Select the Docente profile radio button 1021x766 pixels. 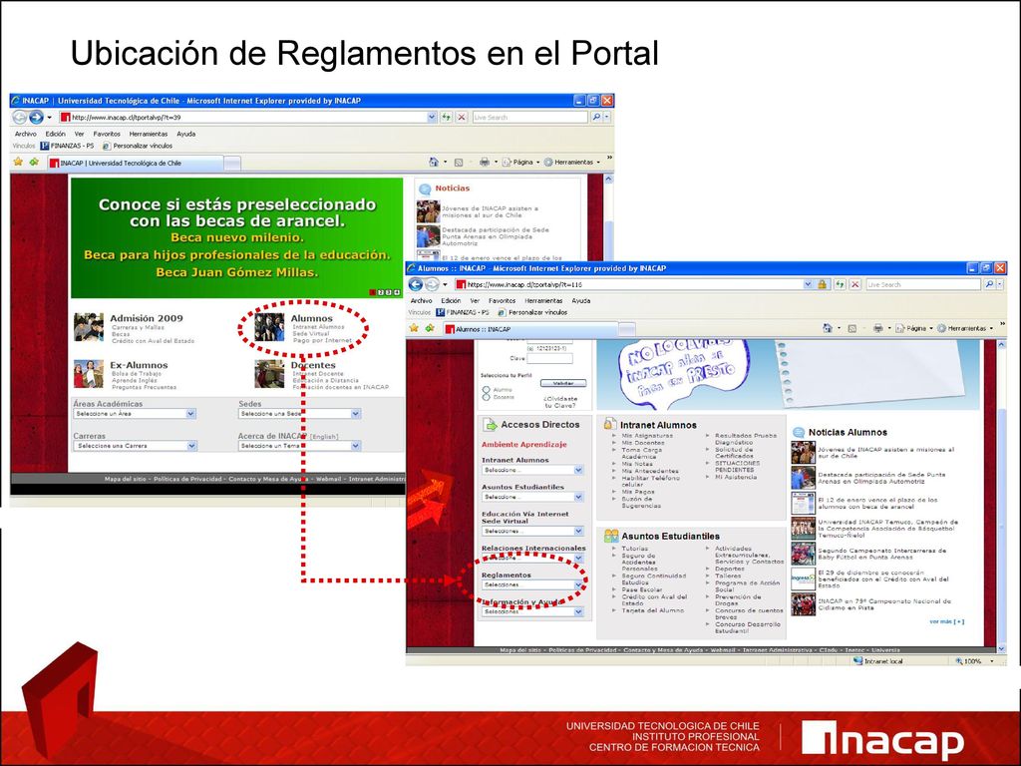coord(486,397)
